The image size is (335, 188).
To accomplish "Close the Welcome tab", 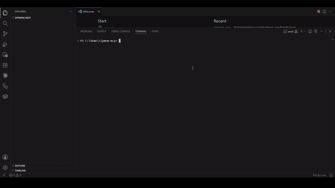I will click(99, 11).
